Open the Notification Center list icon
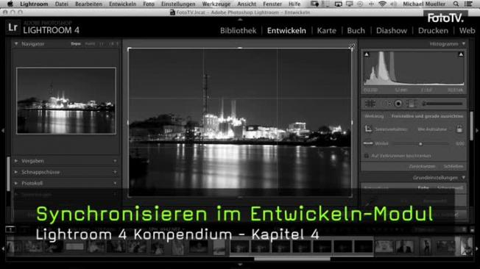The image size is (480, 269). pyautogui.click(x=468, y=4)
